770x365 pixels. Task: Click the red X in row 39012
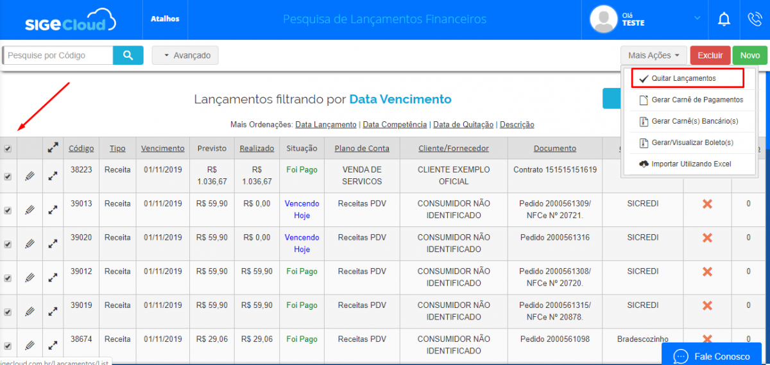click(707, 271)
